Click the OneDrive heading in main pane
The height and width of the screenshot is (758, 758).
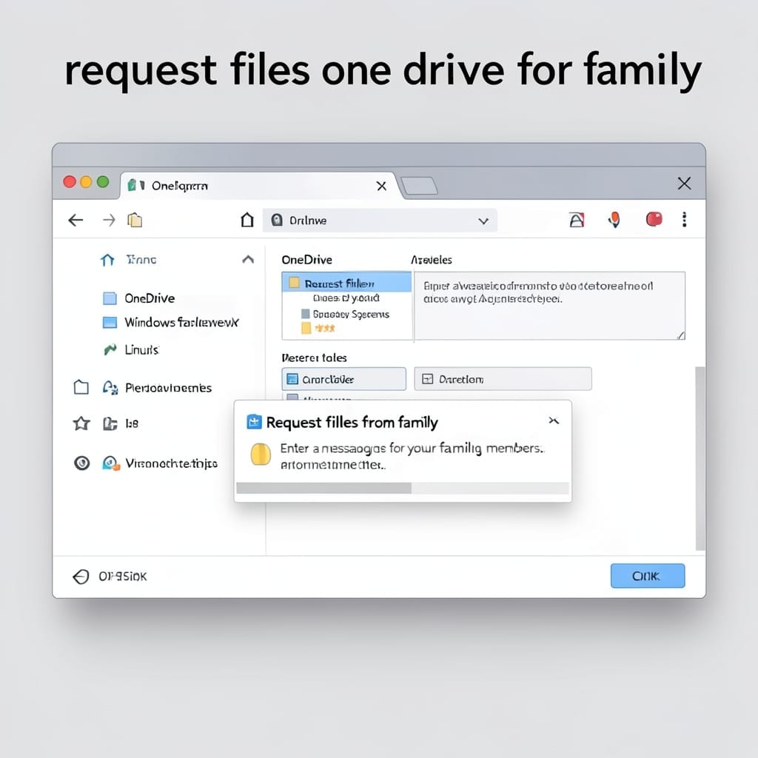(x=306, y=260)
